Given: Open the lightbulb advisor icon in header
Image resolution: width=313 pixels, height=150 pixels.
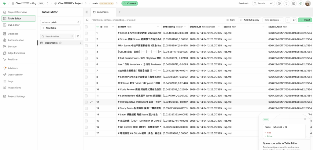Looking at the screenshot, I should pyautogui.click(x=286, y=3).
